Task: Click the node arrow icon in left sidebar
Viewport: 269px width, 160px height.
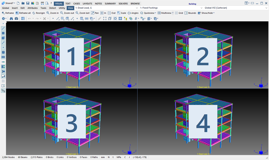Action: click(3, 62)
